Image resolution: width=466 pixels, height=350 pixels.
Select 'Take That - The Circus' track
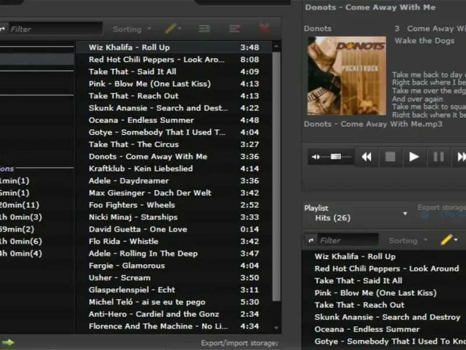tap(174, 144)
